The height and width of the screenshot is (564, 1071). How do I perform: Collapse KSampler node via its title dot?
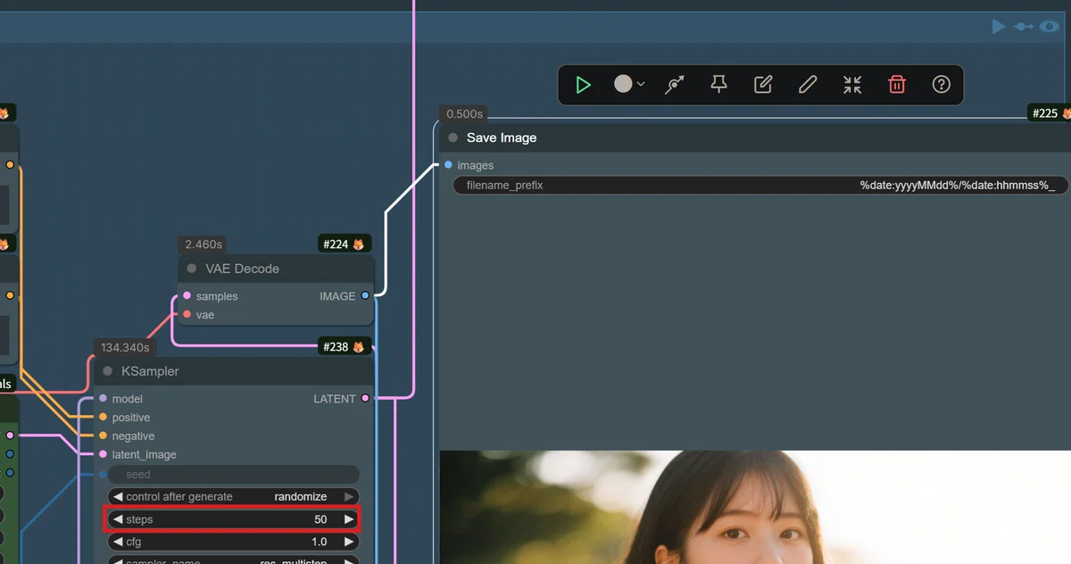(107, 371)
